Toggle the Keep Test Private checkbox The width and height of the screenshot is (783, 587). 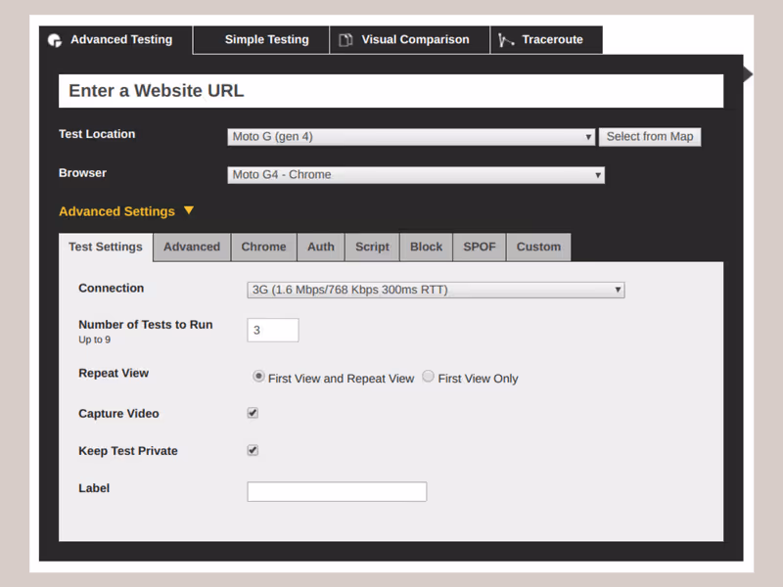click(253, 450)
